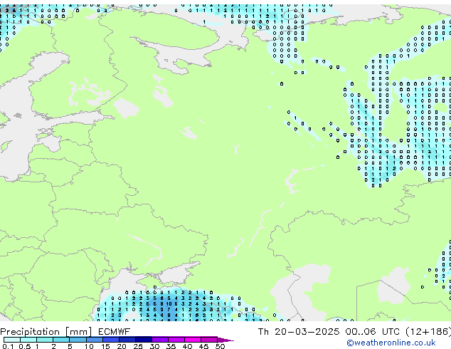Viewport: 451px width, 349px height.
Task: Click the 35–40 mm violet legend swatch
Action: tap(176, 340)
